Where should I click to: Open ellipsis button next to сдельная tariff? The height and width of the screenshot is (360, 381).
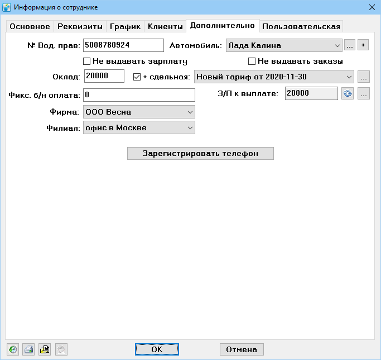click(364, 77)
